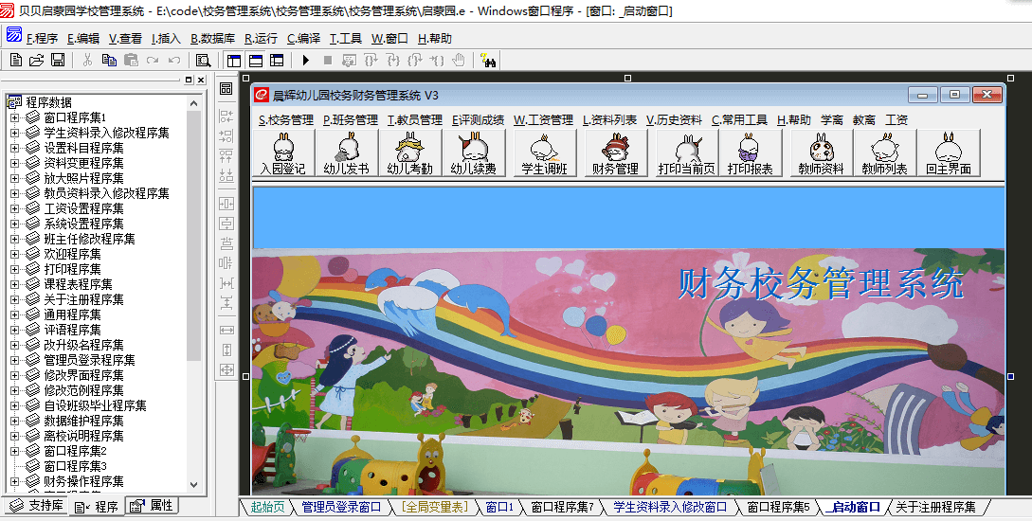Switch to the 属性 panel tab
The height and width of the screenshot is (521, 1032).
click(x=152, y=506)
